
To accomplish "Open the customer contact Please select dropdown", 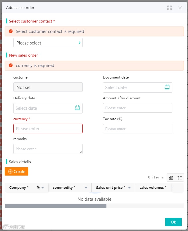I will click(x=48, y=43).
